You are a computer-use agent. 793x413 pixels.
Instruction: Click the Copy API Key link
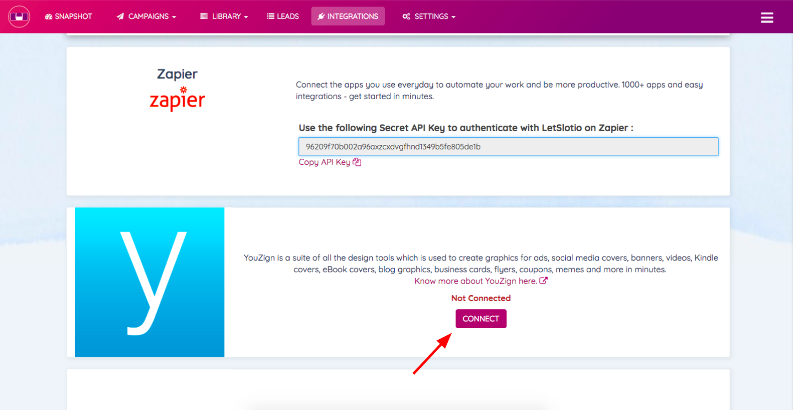325,162
